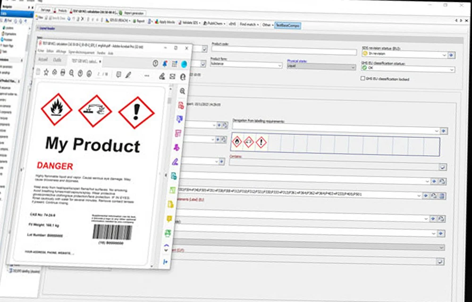Click the green print production icon in Acrobat side panel
472x302 pixels.
click(168, 233)
